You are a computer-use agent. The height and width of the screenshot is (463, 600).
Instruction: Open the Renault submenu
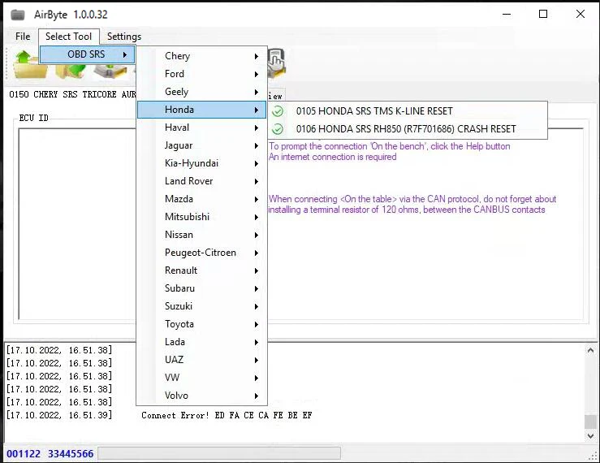(x=201, y=270)
